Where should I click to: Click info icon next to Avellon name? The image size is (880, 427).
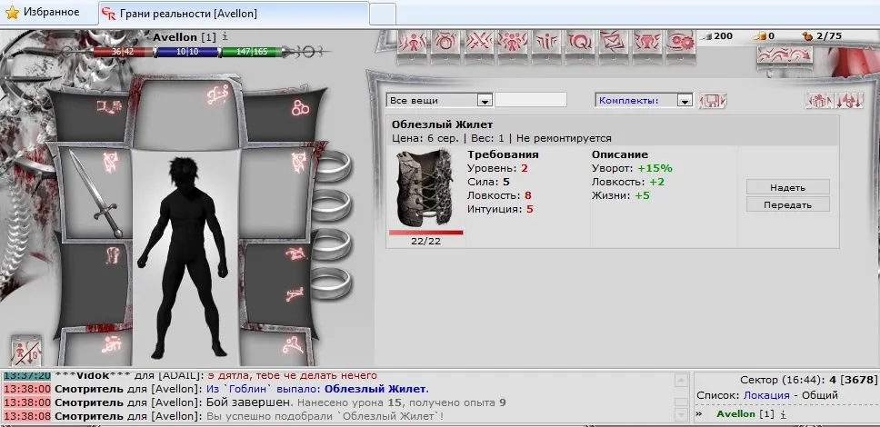point(225,36)
